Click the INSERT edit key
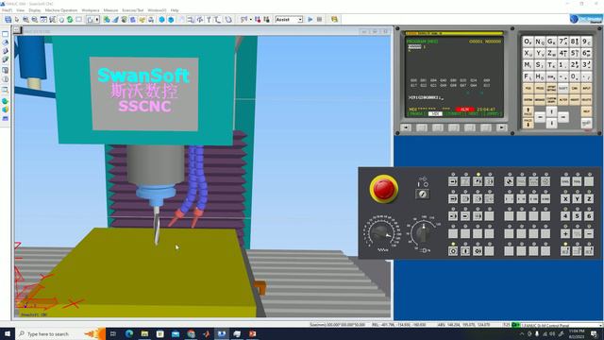The height and width of the screenshot is (340, 604). point(575,100)
